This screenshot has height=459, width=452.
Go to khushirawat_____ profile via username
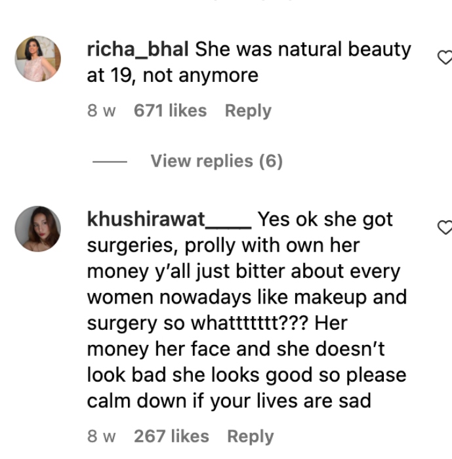coord(169,219)
